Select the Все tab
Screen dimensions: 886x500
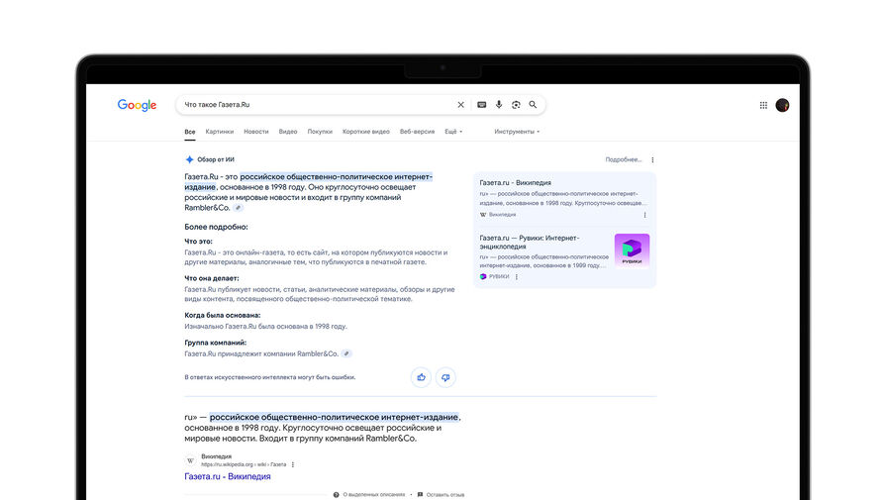pos(190,132)
